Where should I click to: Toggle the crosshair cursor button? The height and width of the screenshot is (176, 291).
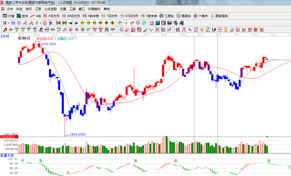[126, 23]
